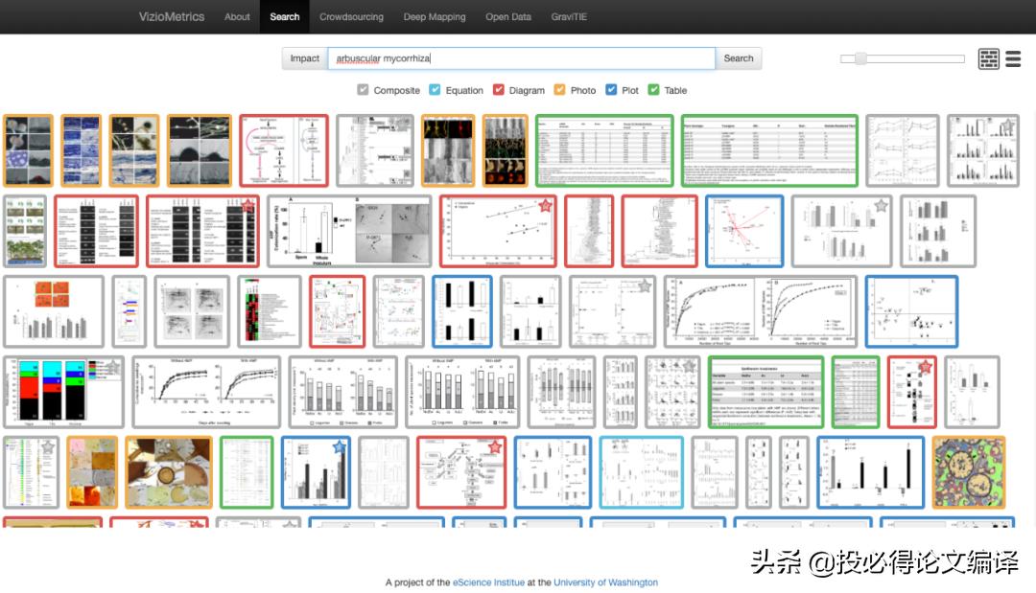Open the Open Data nav item

pyautogui.click(x=508, y=17)
